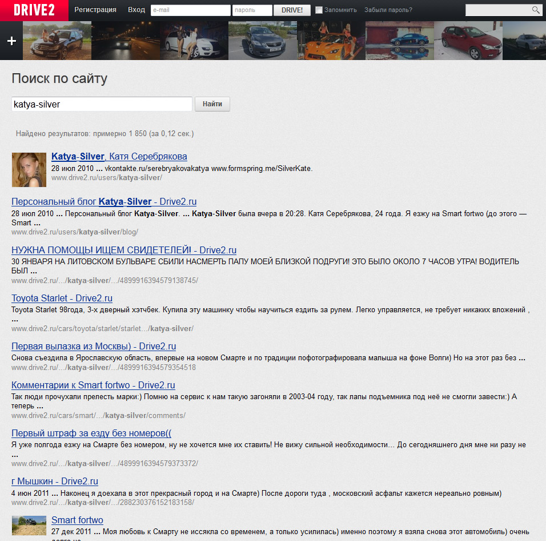Open the Регистрация link
546x541 pixels.
[x=95, y=10]
